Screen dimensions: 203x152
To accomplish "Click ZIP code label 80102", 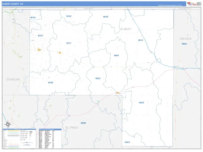I will pyautogui.click(x=69, y=16).
